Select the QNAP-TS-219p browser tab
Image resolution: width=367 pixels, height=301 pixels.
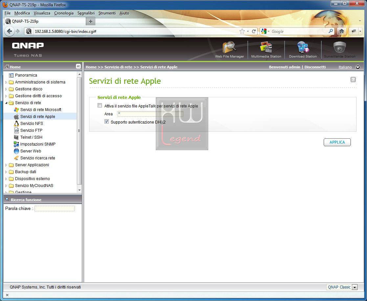(x=45, y=21)
